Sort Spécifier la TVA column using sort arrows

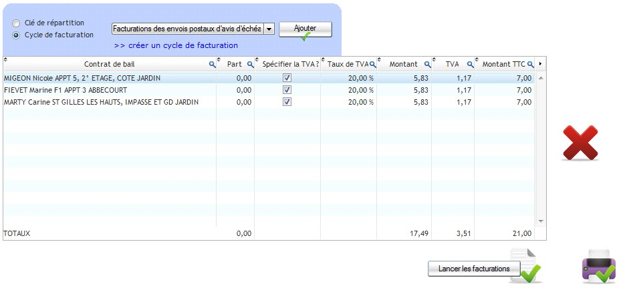(x=257, y=60)
